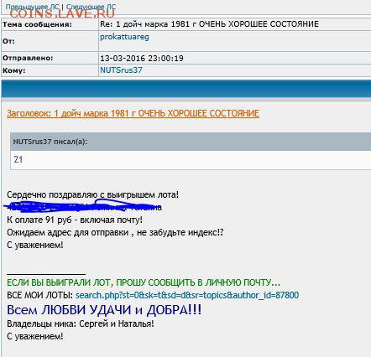Click the Тема сообщения label
Image resolution: width=371 pixels, height=357 pixels.
click(37, 24)
